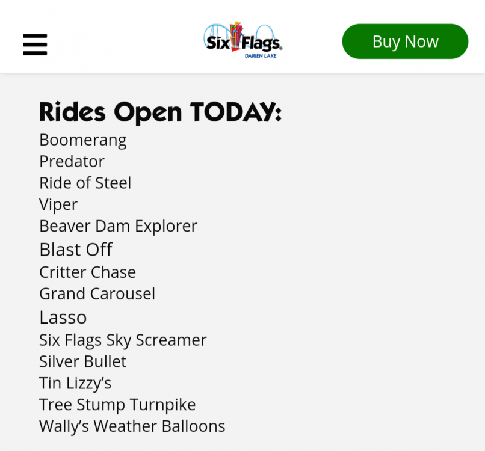This screenshot has width=485, height=451.
Task: Select the Predator ride entry
Action: pyautogui.click(x=72, y=161)
